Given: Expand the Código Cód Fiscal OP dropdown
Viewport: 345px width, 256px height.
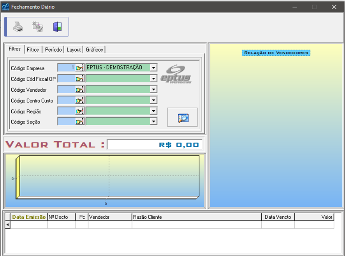Looking at the screenshot, I should [153, 78].
